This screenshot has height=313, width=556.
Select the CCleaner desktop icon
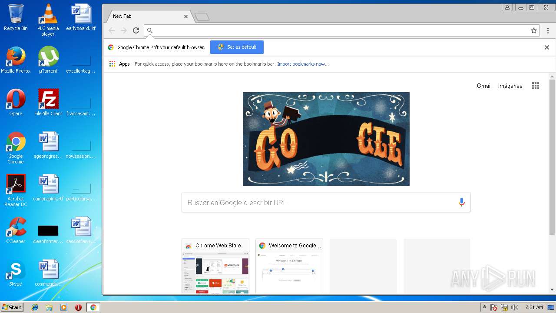click(16, 230)
